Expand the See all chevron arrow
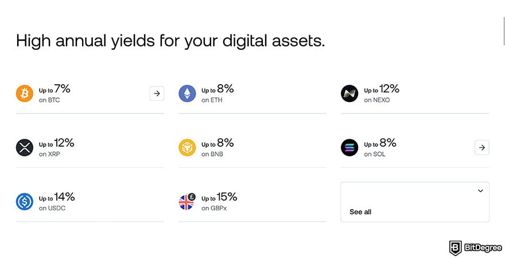 click(480, 191)
